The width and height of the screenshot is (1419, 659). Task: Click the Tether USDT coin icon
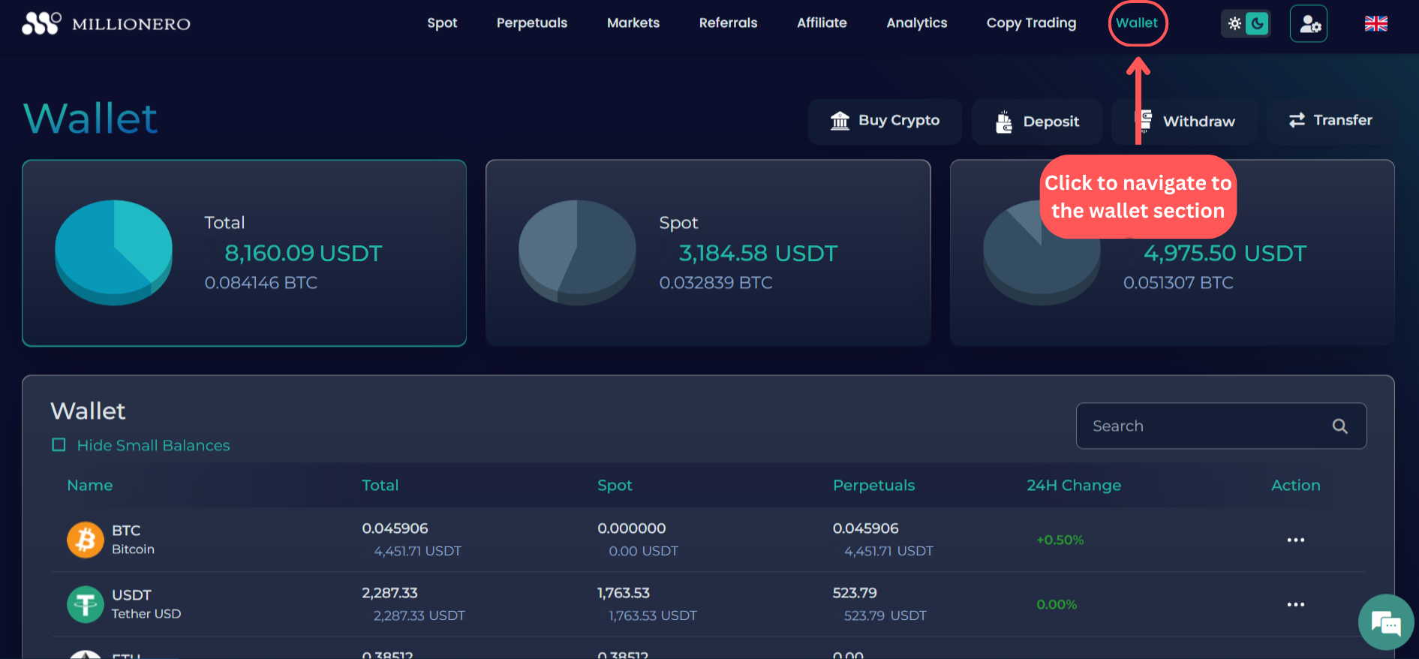pyautogui.click(x=86, y=604)
